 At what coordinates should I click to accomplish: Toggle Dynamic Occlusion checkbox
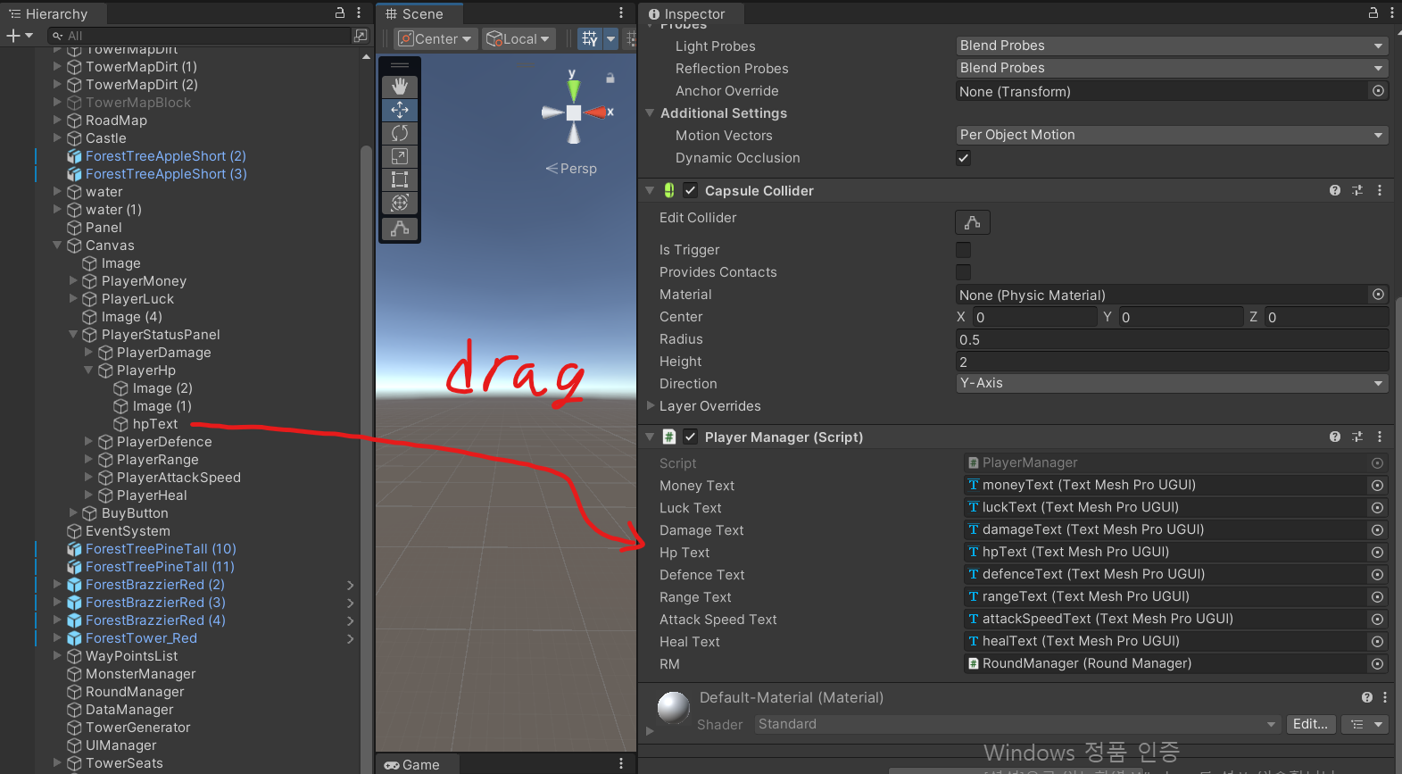point(963,158)
